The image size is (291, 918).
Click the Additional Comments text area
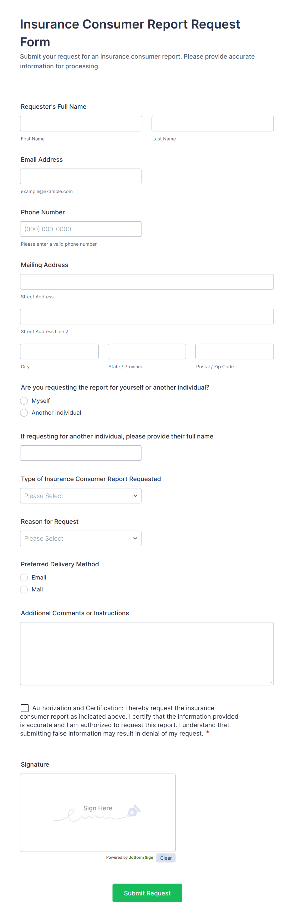point(146,653)
